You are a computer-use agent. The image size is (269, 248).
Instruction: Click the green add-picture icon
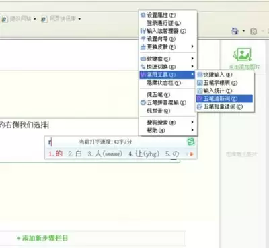[243, 54]
